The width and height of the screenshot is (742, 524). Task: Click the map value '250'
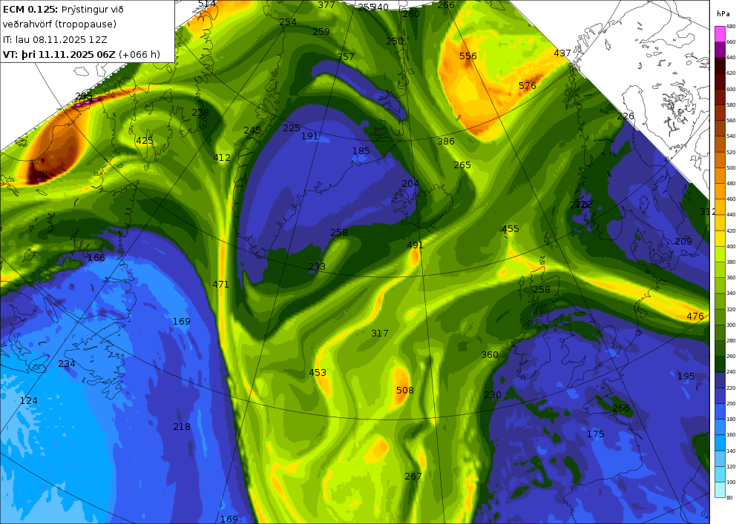pyautogui.click(x=395, y=41)
